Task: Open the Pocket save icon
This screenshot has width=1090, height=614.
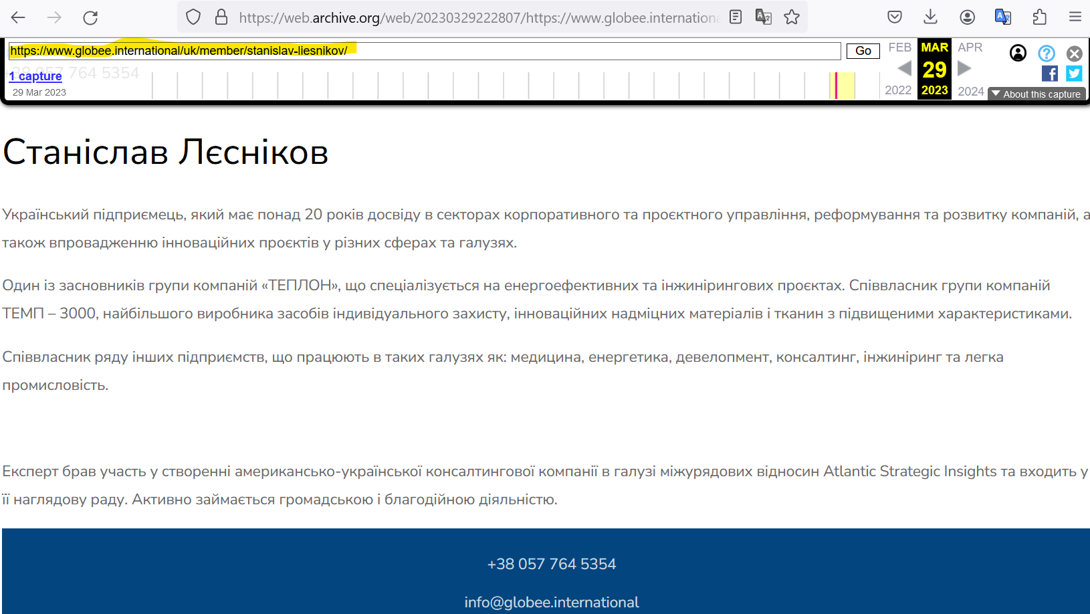Action: pyautogui.click(x=895, y=17)
